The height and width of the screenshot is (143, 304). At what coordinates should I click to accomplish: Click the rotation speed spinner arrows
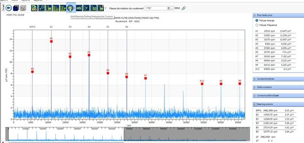pyautogui.click(x=169, y=8)
